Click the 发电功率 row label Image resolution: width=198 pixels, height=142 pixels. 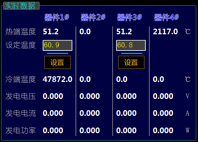click(21, 130)
